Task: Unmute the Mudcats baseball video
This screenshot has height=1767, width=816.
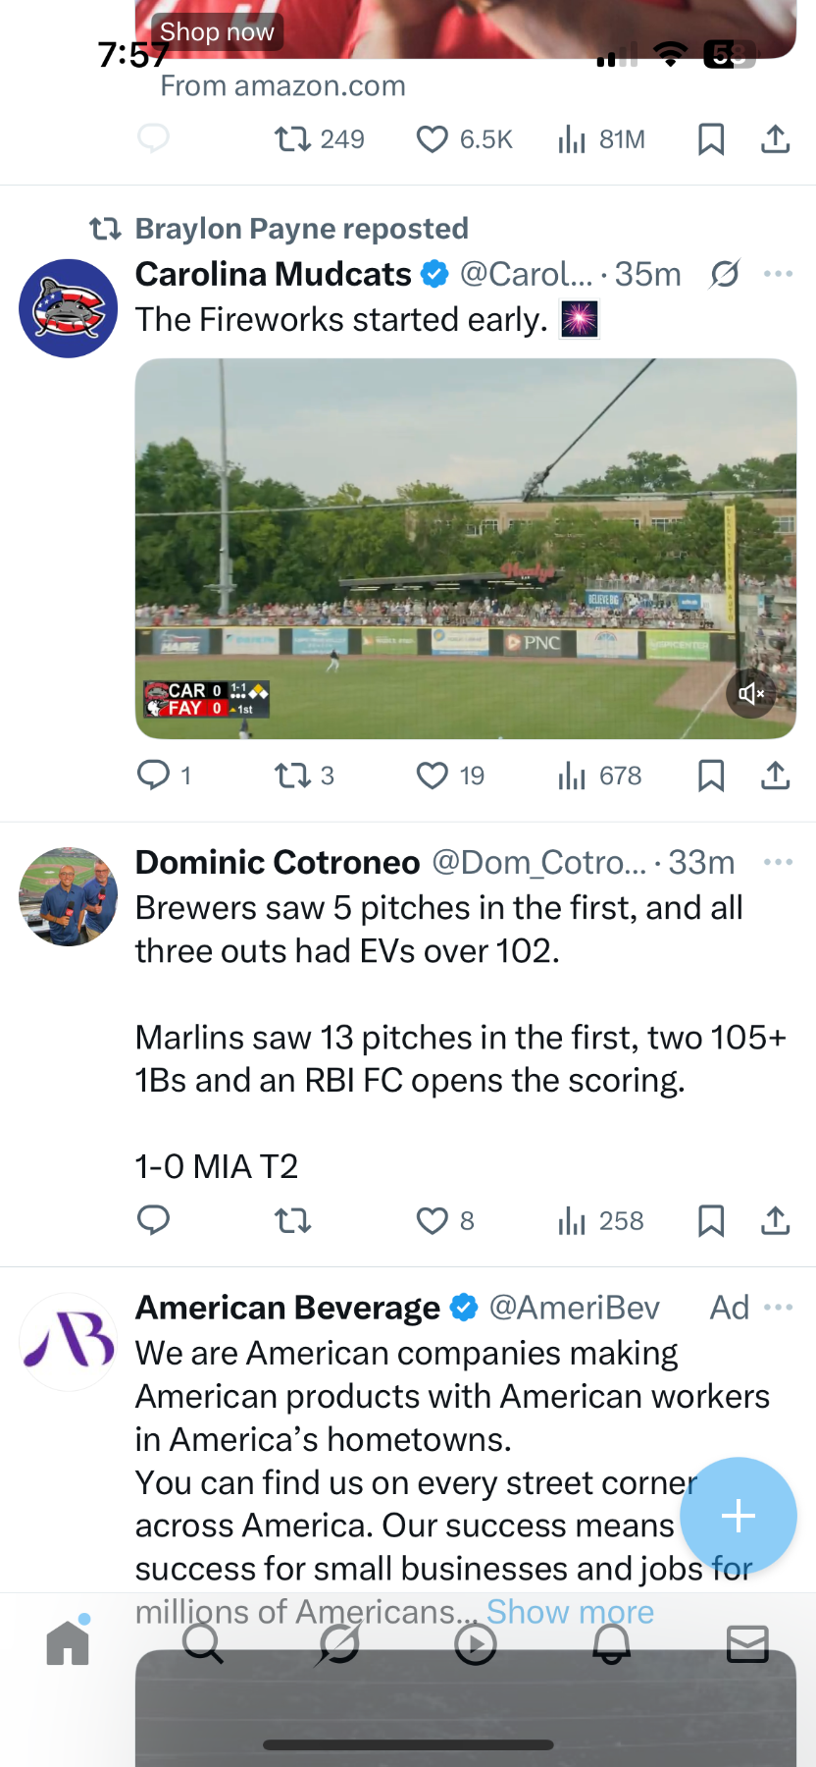Action: [x=750, y=694]
